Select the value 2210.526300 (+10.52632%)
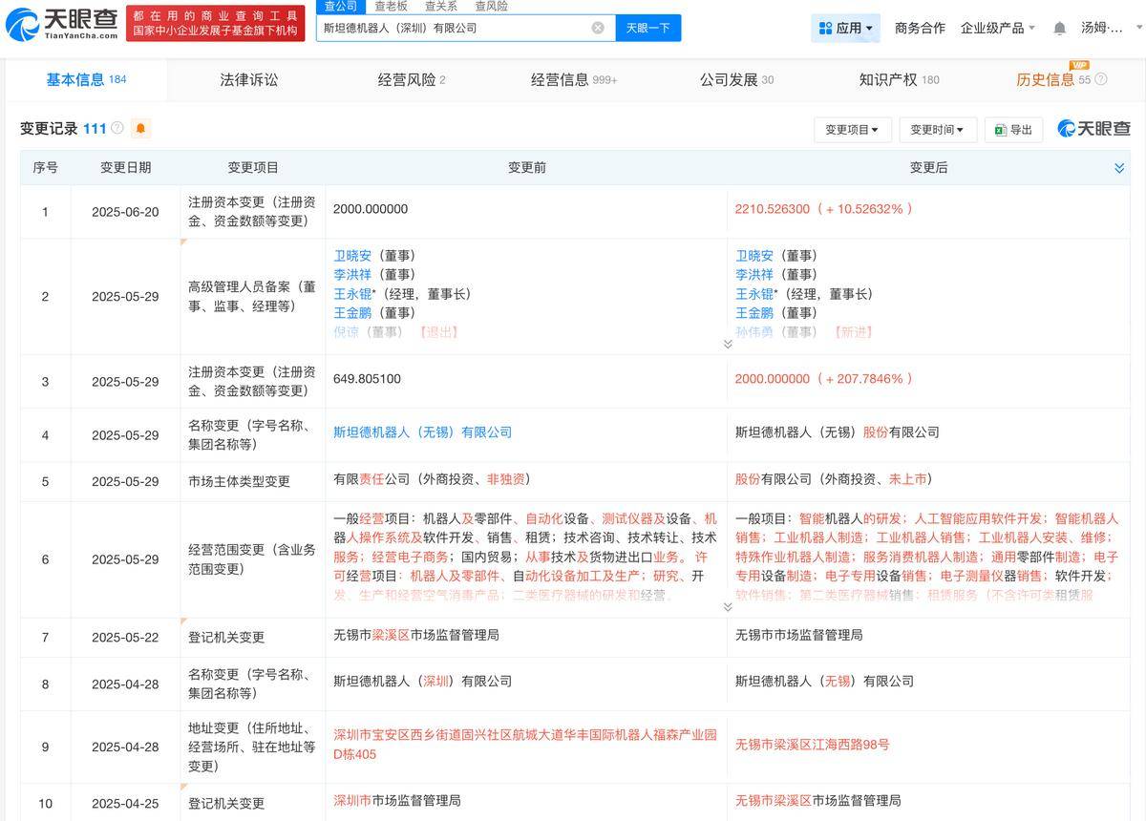 point(824,209)
